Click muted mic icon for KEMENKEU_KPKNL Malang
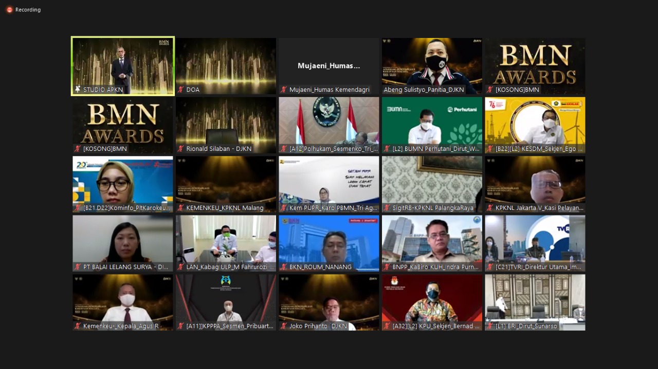Image resolution: width=658 pixels, height=369 pixels. coord(181,208)
